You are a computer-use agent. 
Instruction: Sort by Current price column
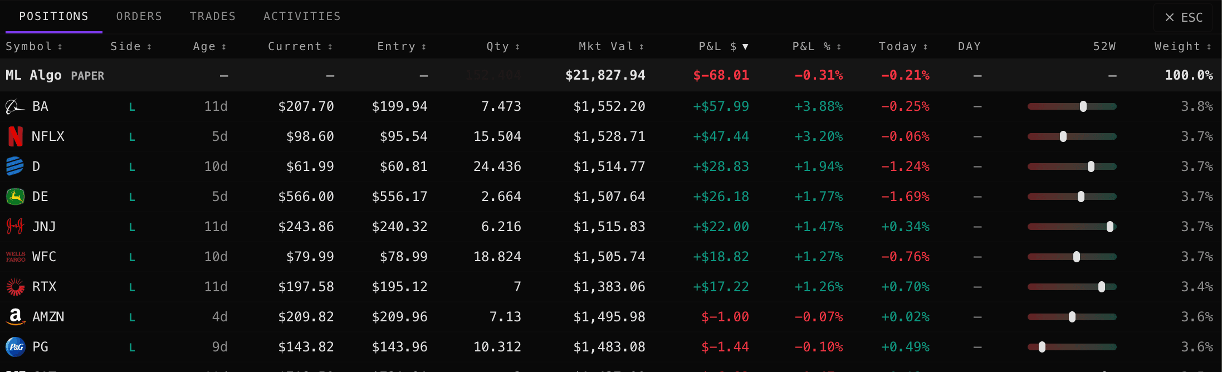pos(300,46)
